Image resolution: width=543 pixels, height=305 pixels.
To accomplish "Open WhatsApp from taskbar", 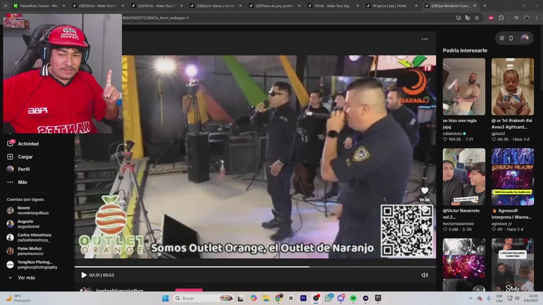I will point(328,298).
